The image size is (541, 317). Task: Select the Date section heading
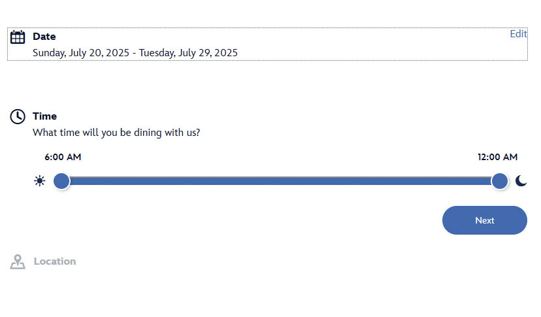44,37
